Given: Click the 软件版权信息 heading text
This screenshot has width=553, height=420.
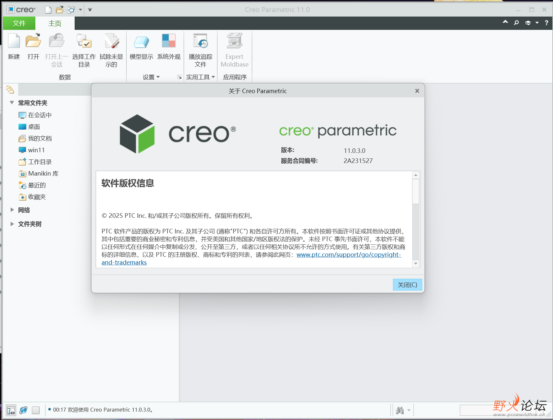Looking at the screenshot, I should click(128, 183).
